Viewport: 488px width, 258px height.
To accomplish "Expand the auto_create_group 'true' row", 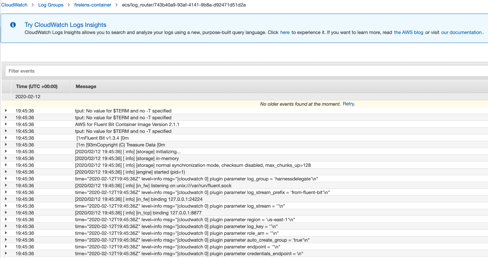I will (6, 240).
